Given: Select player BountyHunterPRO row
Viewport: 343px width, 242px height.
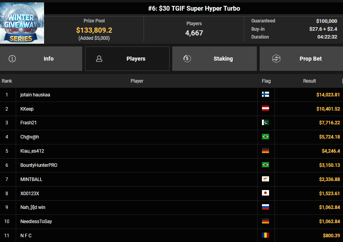Looking at the screenshot, I should tap(39, 165).
